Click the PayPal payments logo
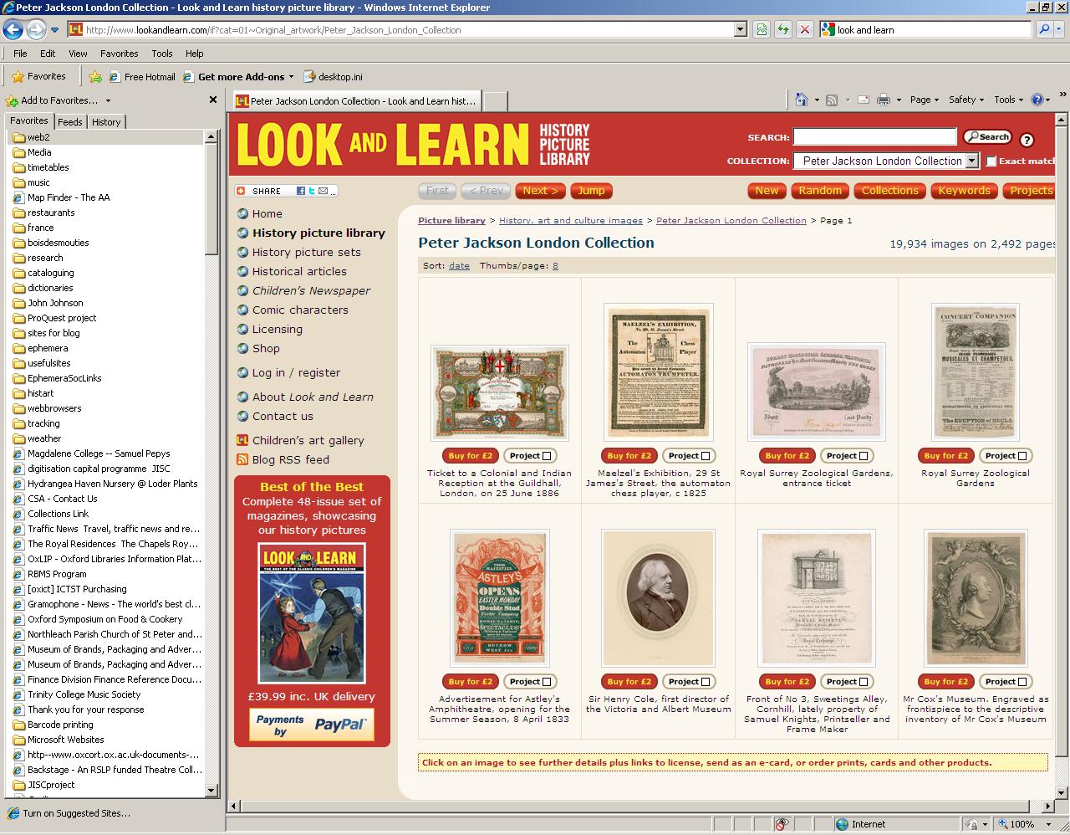This screenshot has height=835, width=1070. (312, 725)
